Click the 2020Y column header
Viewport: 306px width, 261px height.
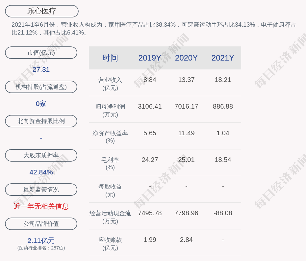click(186, 58)
